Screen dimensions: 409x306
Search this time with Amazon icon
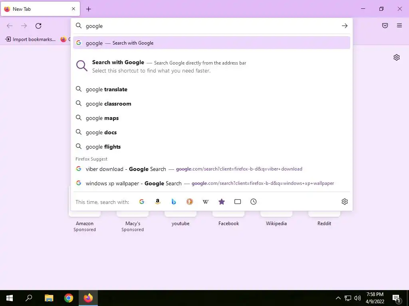pos(157,202)
